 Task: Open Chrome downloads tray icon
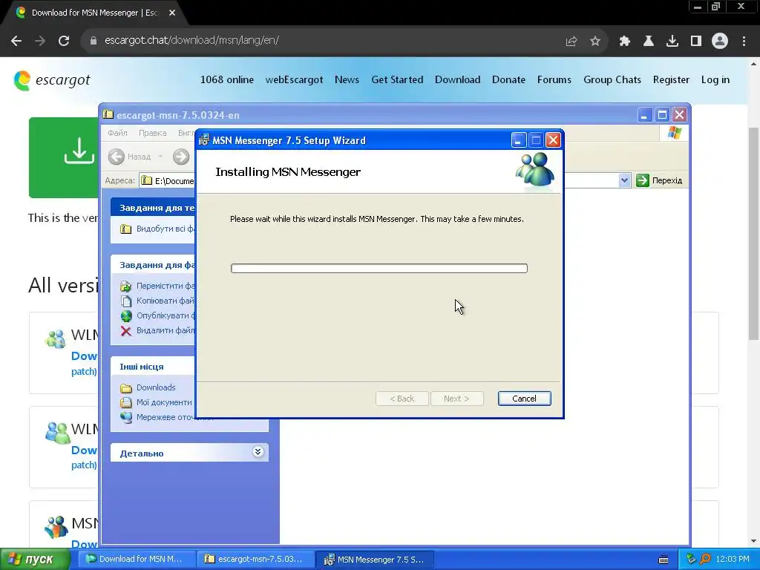672,42
